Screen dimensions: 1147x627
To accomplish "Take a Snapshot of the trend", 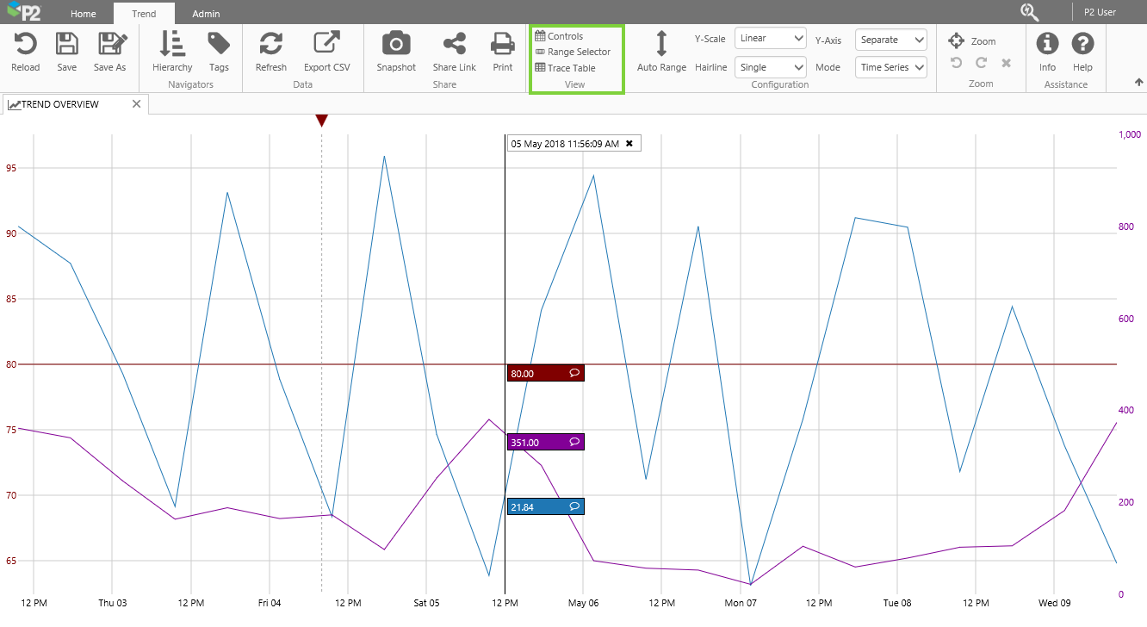I will (396, 45).
